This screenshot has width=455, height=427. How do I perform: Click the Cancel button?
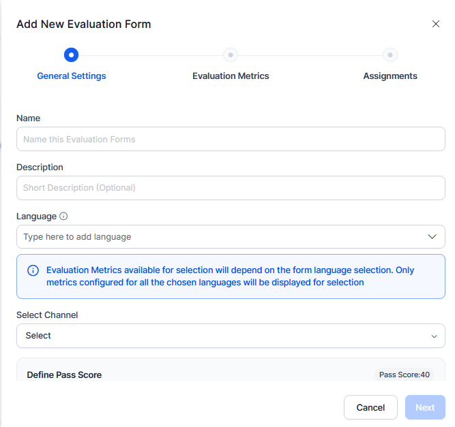[370, 407]
